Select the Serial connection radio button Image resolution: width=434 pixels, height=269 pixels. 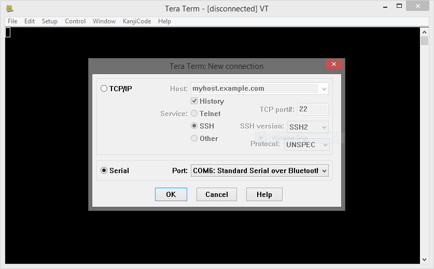pos(104,171)
